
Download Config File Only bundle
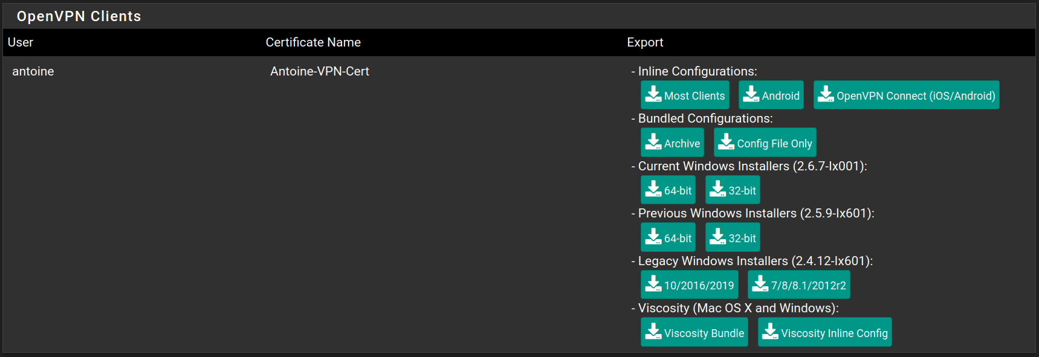(765, 143)
